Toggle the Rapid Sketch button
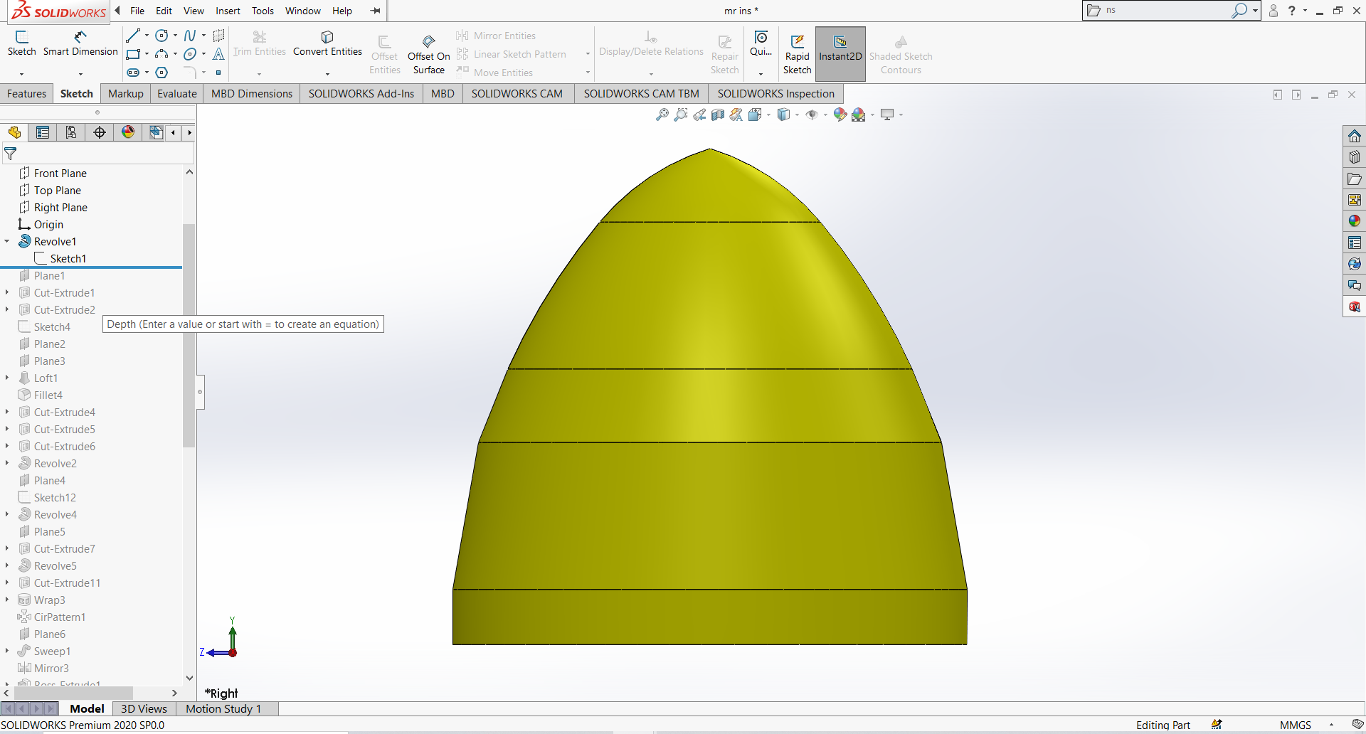 click(x=798, y=54)
